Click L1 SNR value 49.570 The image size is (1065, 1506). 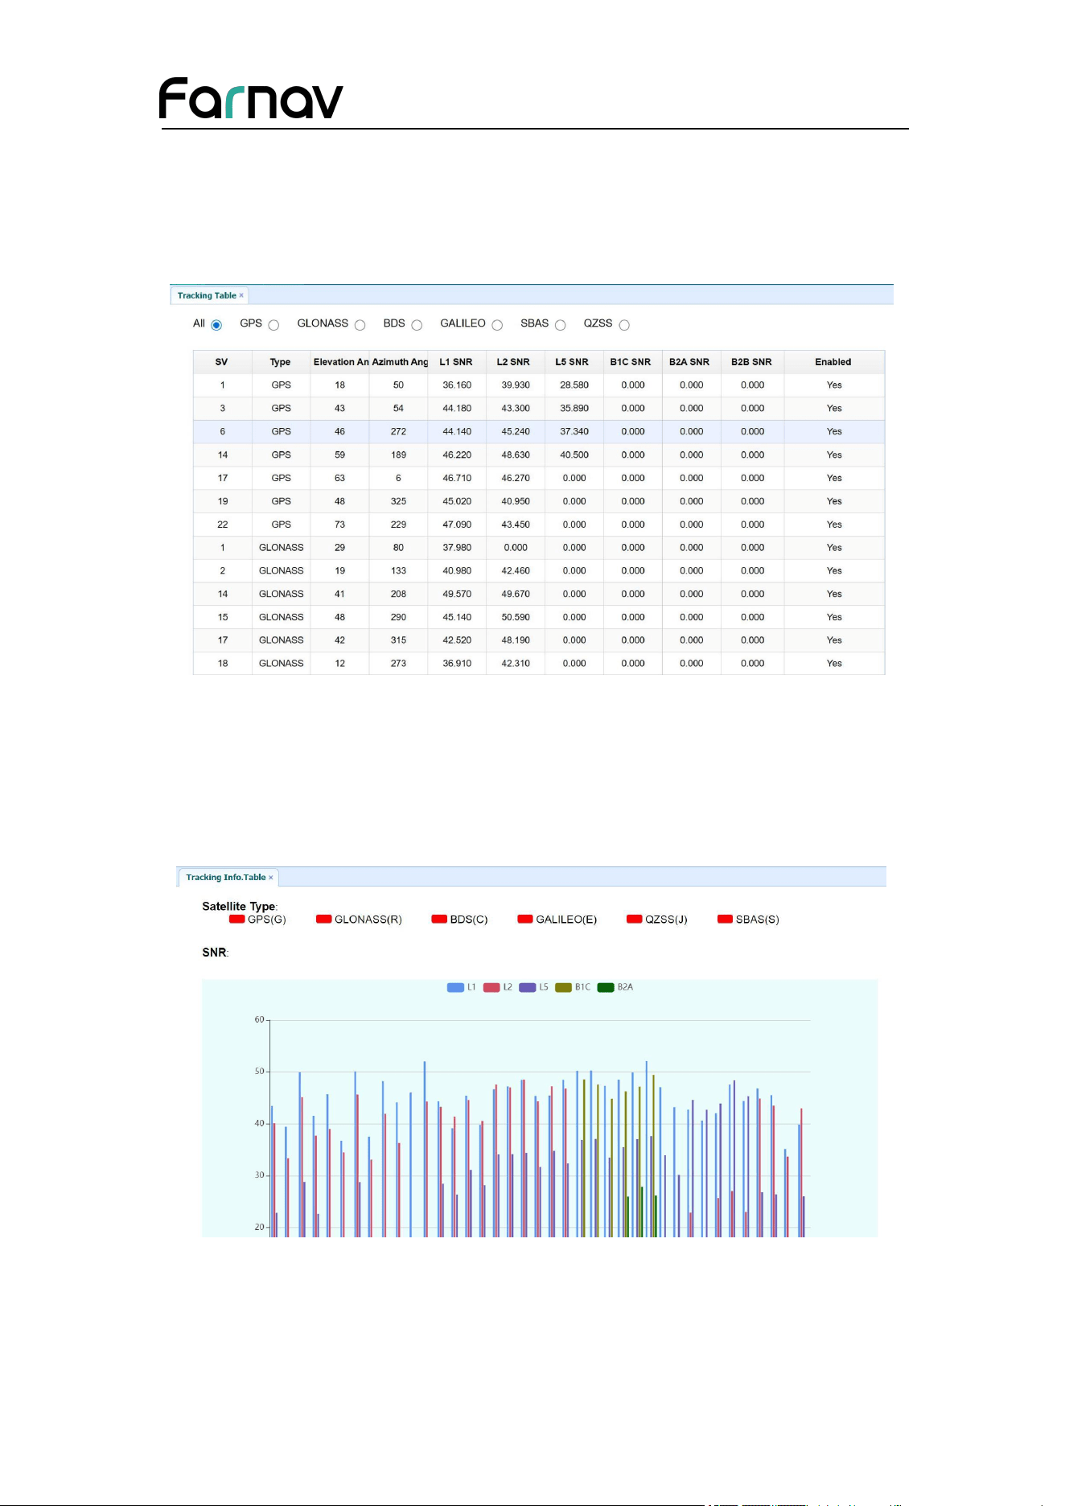click(457, 595)
